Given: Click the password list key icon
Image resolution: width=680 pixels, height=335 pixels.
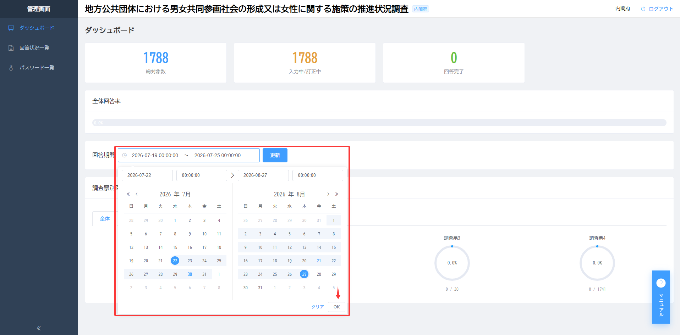Looking at the screenshot, I should (11, 68).
